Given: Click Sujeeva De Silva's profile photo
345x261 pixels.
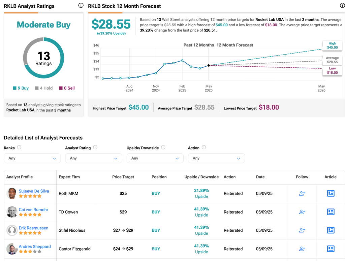Looking at the screenshot, I should (12, 194).
